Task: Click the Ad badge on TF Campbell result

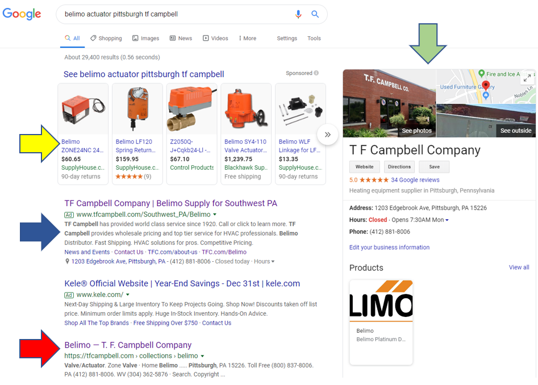Action: pyautogui.click(x=69, y=215)
